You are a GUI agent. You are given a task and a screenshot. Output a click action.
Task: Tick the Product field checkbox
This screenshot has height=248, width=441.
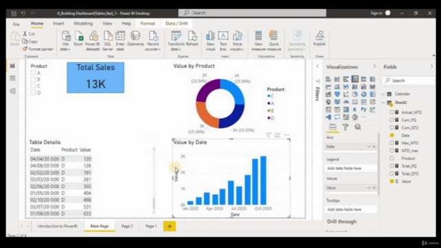(x=392, y=158)
